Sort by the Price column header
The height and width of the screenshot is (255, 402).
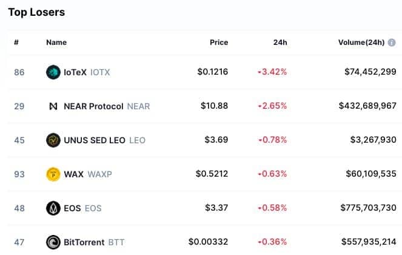tap(219, 42)
